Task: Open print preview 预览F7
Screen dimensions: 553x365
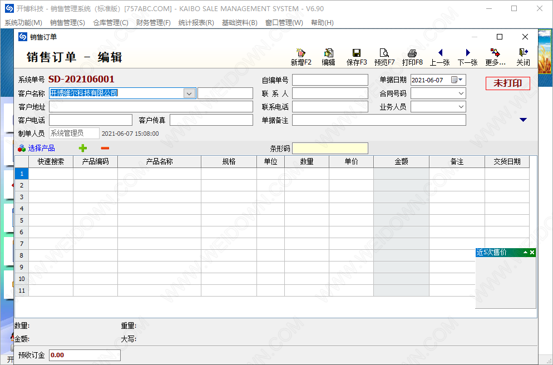Action: [384, 57]
